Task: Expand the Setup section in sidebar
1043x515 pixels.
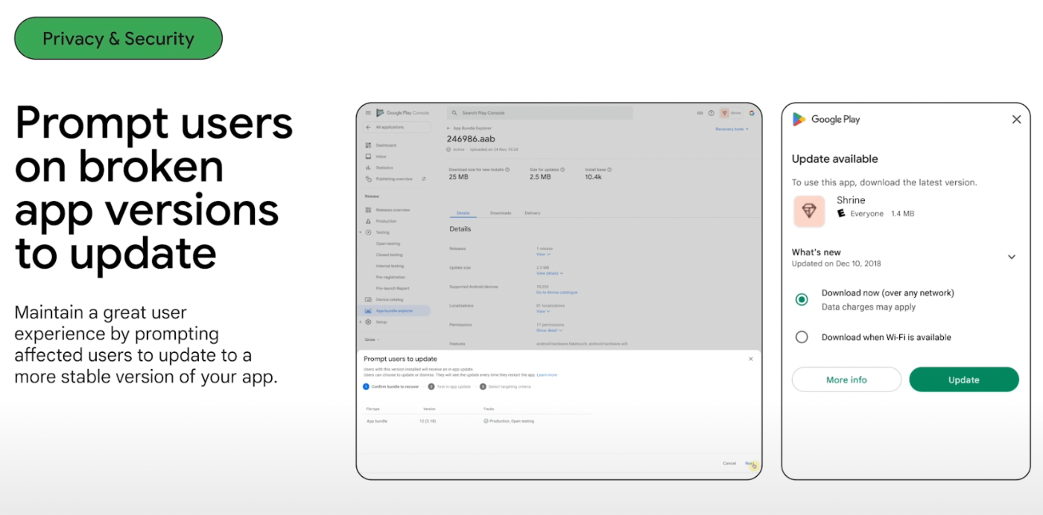Action: (x=361, y=322)
